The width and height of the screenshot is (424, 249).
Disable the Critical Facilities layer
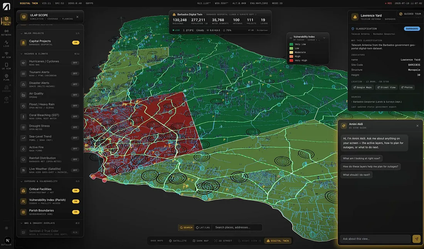point(76,190)
